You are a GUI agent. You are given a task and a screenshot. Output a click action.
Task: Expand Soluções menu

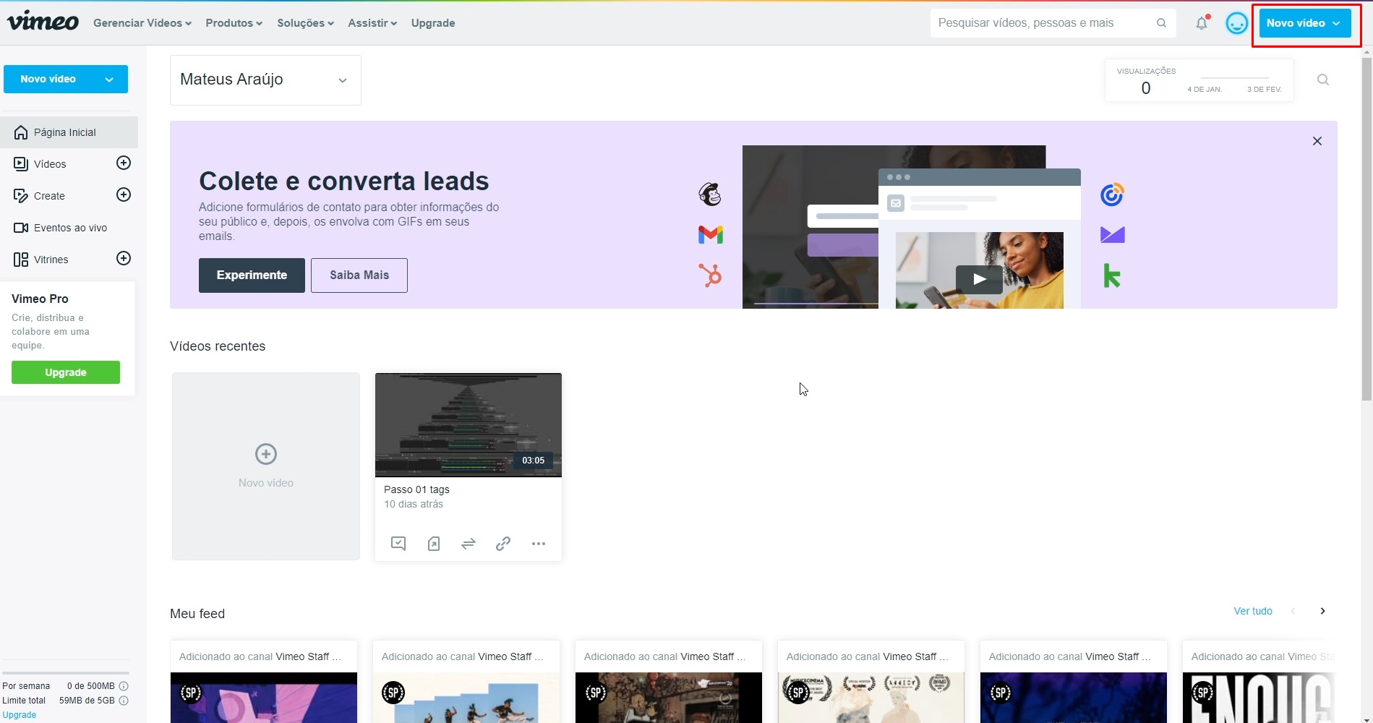pyautogui.click(x=306, y=23)
